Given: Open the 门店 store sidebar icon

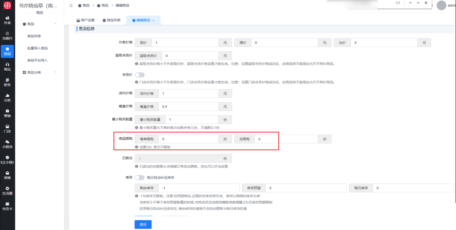Looking at the screenshot, I should [7, 128].
